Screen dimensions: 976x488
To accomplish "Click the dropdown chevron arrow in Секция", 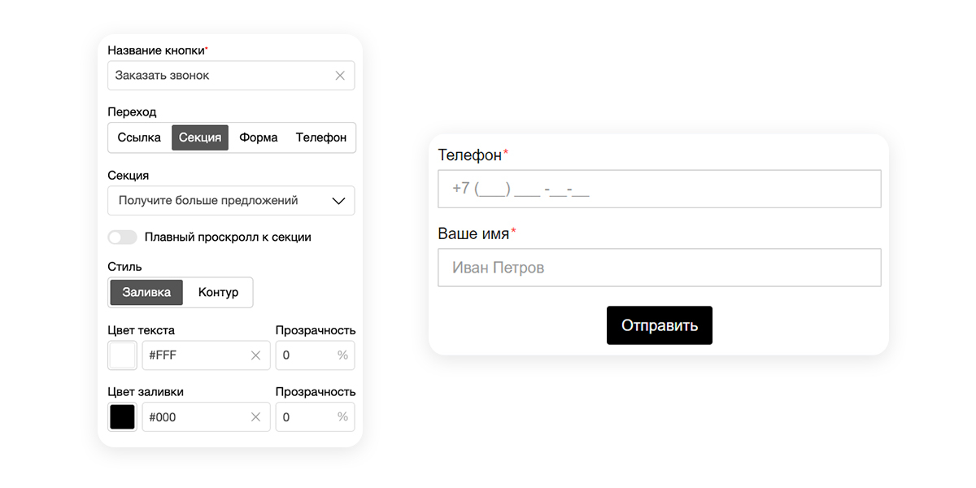I will click(x=339, y=200).
